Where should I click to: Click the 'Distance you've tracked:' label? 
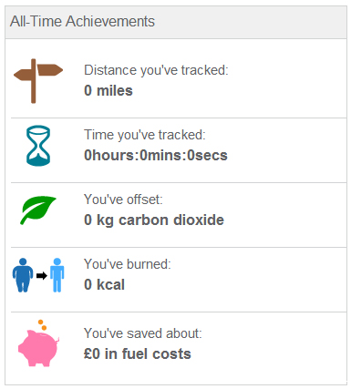(x=156, y=70)
